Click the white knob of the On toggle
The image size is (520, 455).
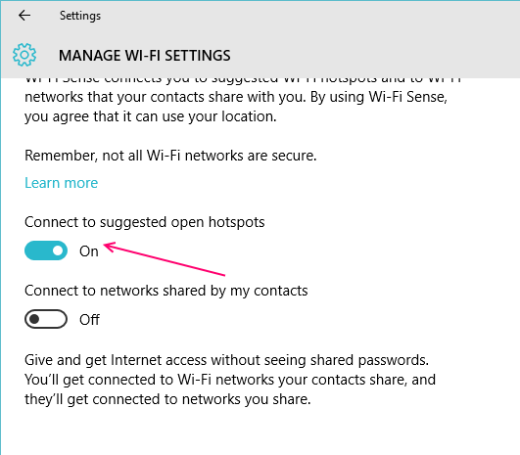pos(58,250)
